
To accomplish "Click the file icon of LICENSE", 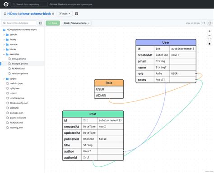I will 8,108.
